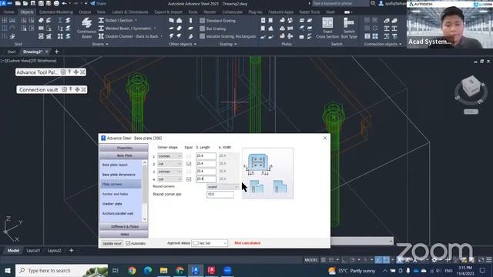Toggle the Equal checkbox for corner 1
Screen dimensions: 493x277
pos(189,155)
